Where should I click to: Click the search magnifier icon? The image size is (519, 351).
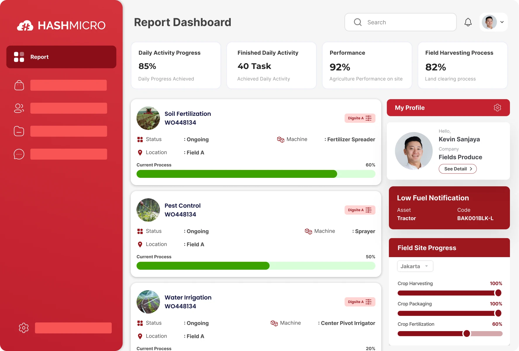pos(358,22)
